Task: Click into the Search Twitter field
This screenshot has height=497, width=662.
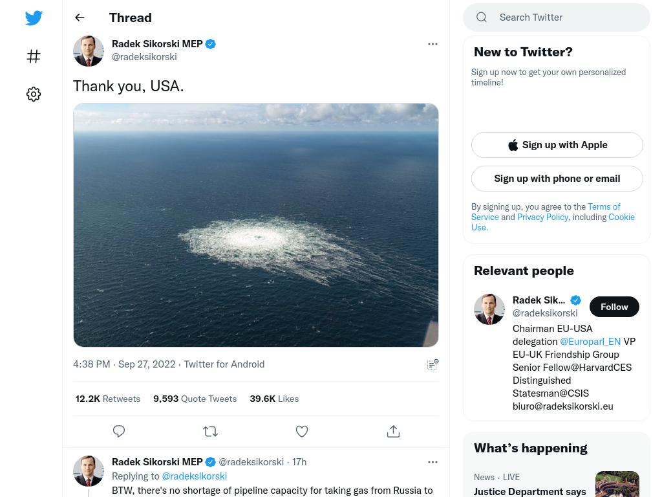Action: click(562, 17)
